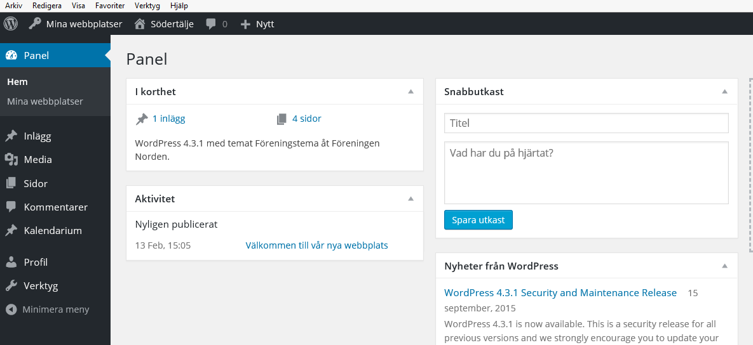Viewport: 753px width, 345px height.
Task: Click the Inlägg pushpin icon in sidebar
Action: click(x=11, y=136)
